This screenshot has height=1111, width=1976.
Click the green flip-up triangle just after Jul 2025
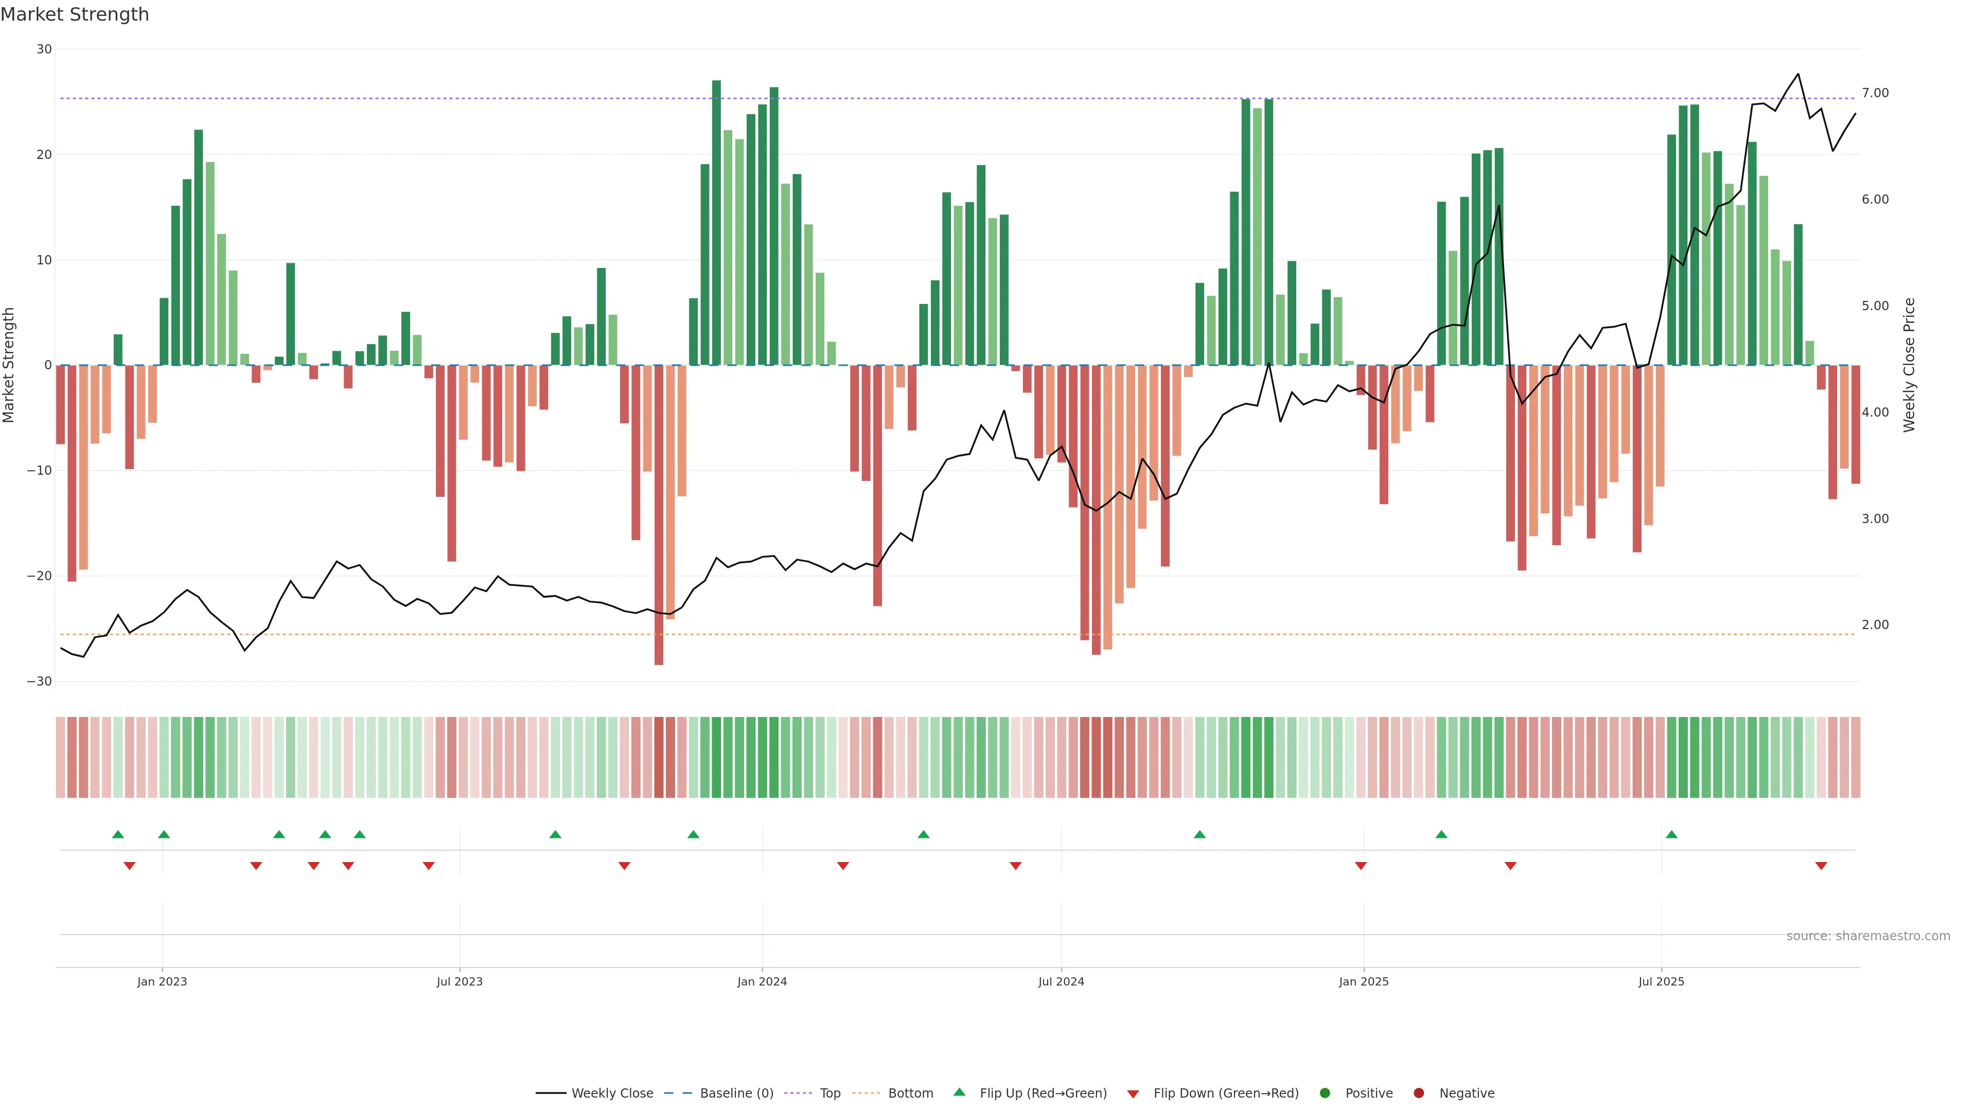(x=1671, y=834)
